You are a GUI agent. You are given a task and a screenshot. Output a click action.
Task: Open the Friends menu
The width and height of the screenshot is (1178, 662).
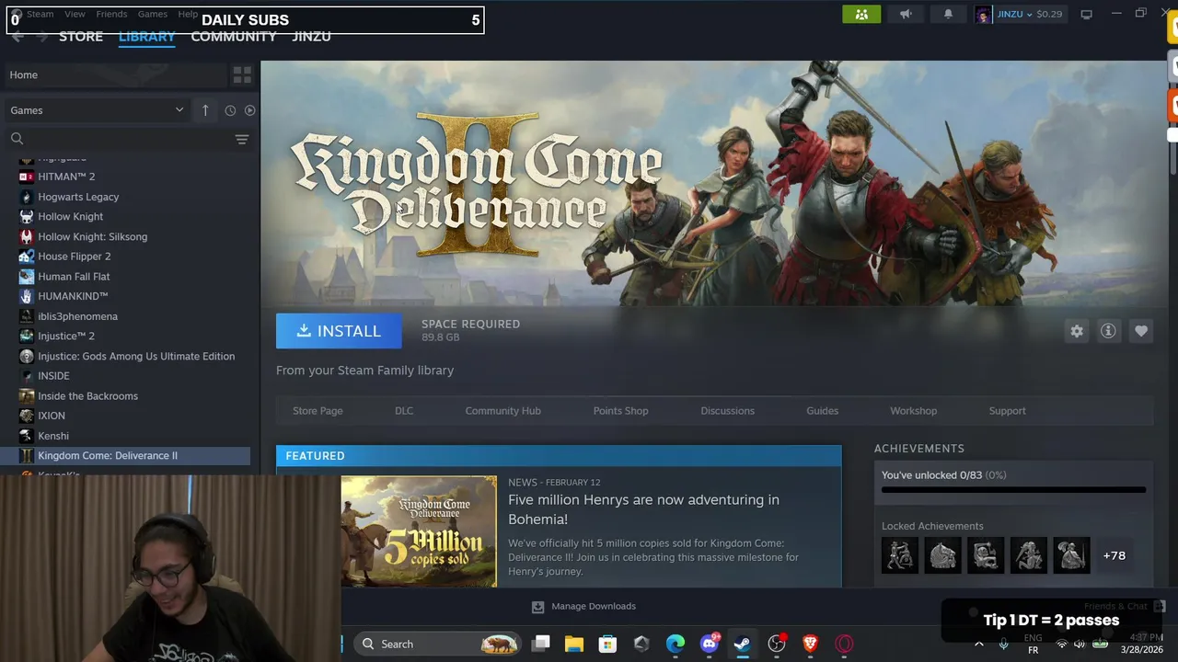[x=111, y=14]
